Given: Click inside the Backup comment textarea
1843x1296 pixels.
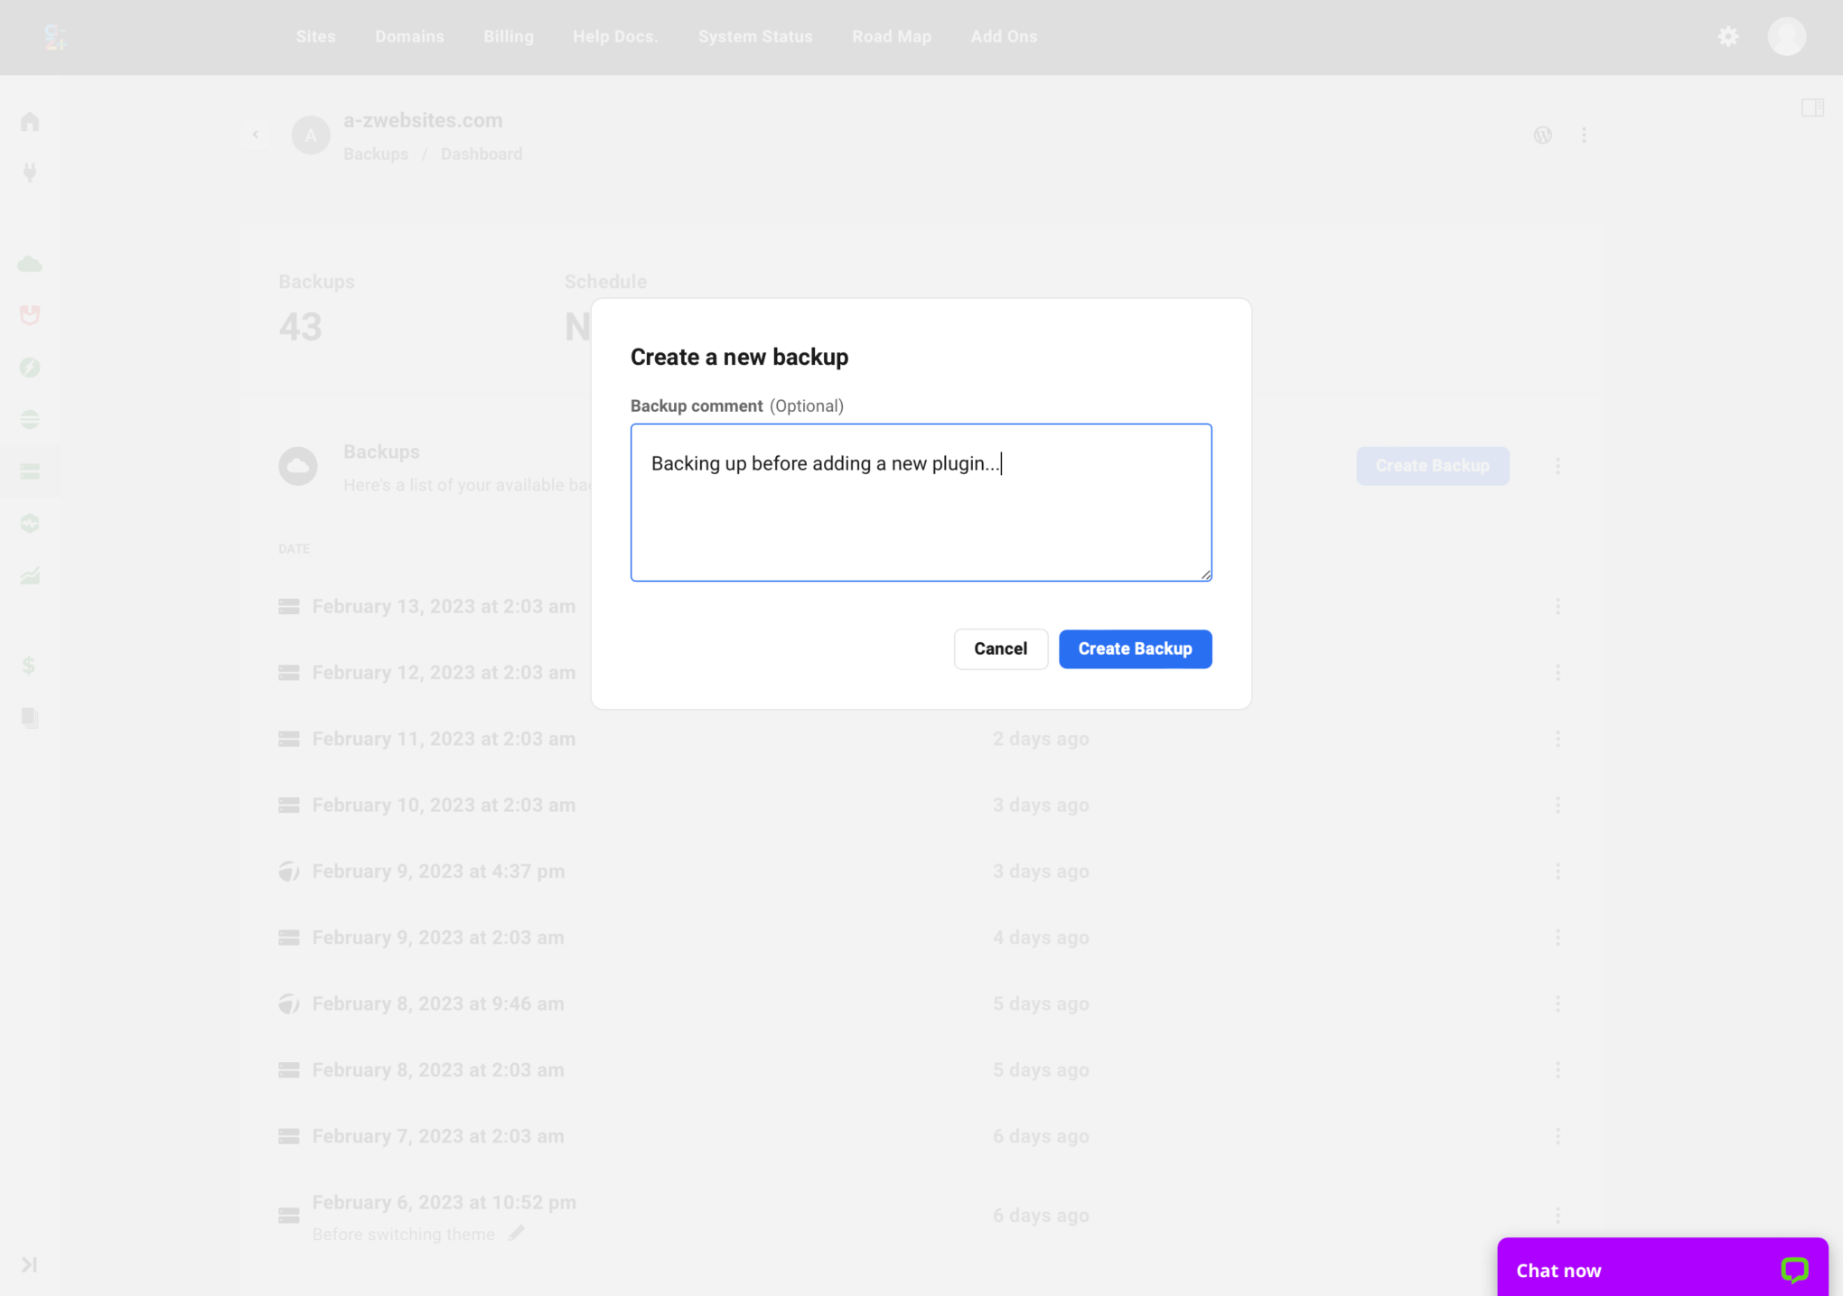Looking at the screenshot, I should 921,502.
